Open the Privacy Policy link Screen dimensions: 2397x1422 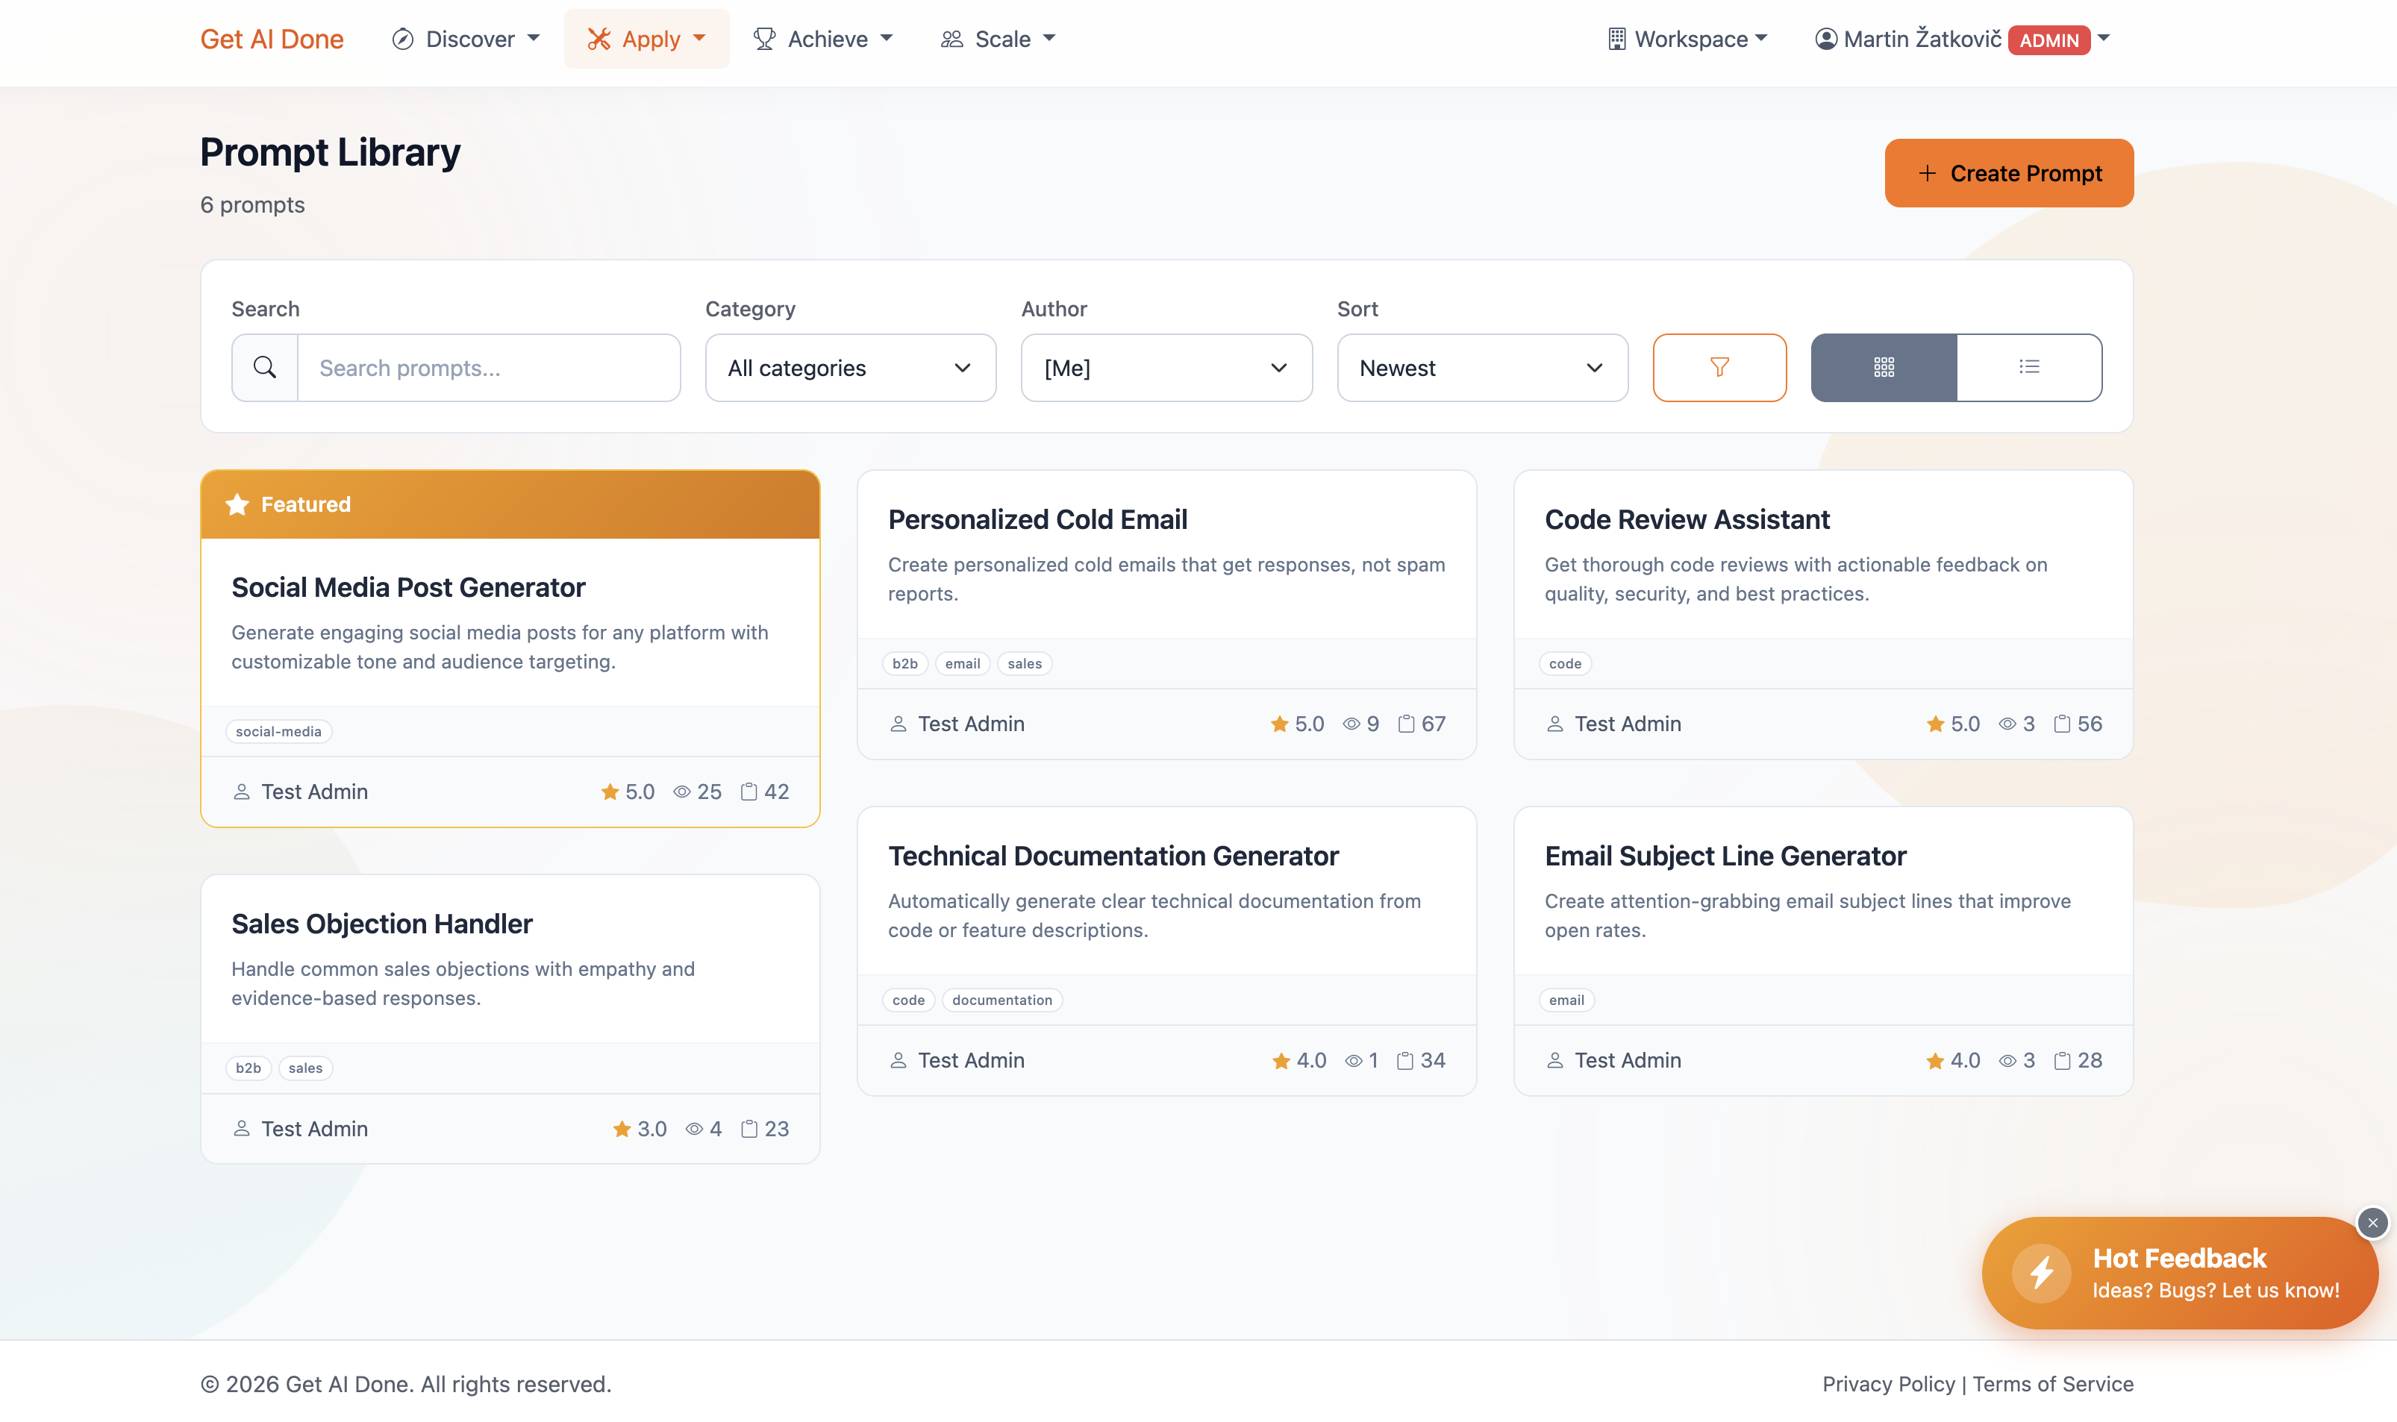pyautogui.click(x=1887, y=1384)
